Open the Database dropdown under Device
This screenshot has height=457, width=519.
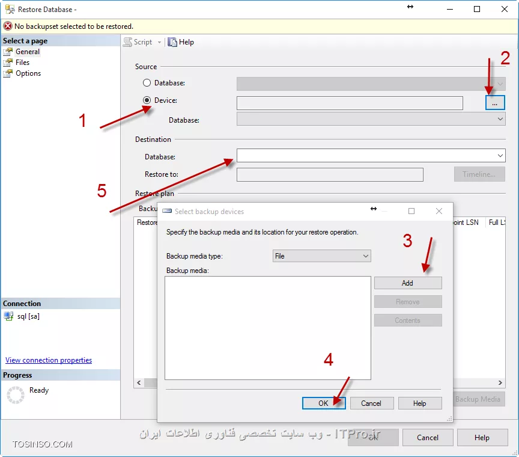[x=371, y=118]
